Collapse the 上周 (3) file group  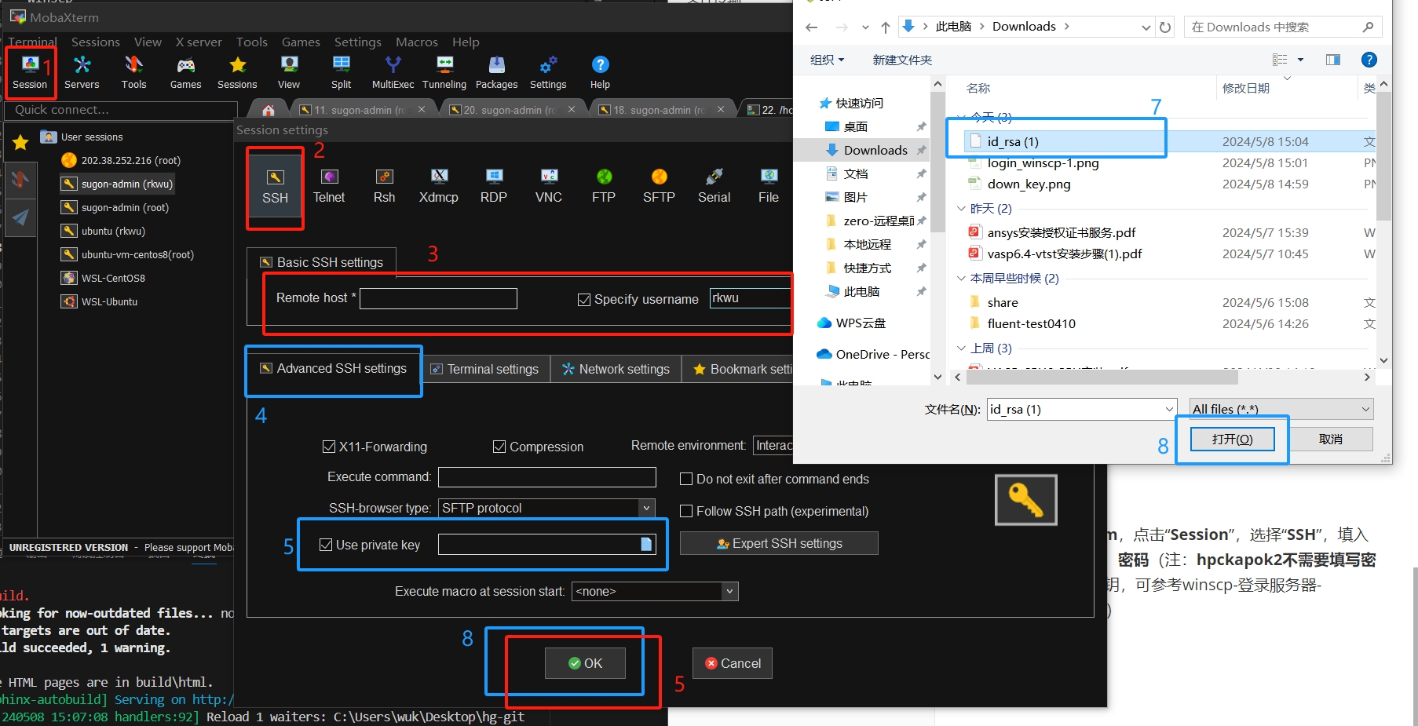[961, 348]
